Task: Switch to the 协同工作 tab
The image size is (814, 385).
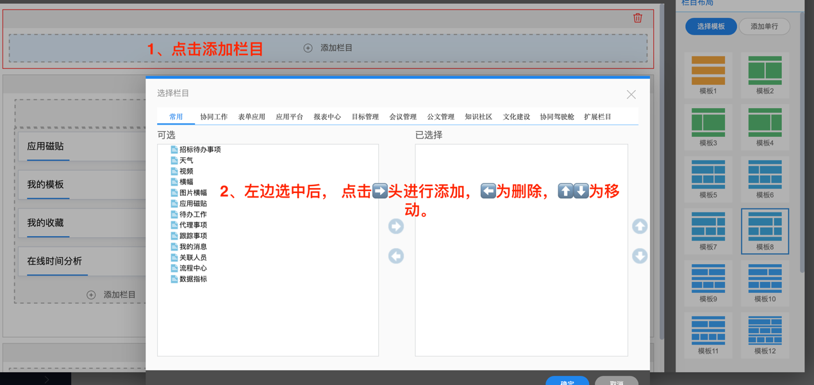Action: 213,117
